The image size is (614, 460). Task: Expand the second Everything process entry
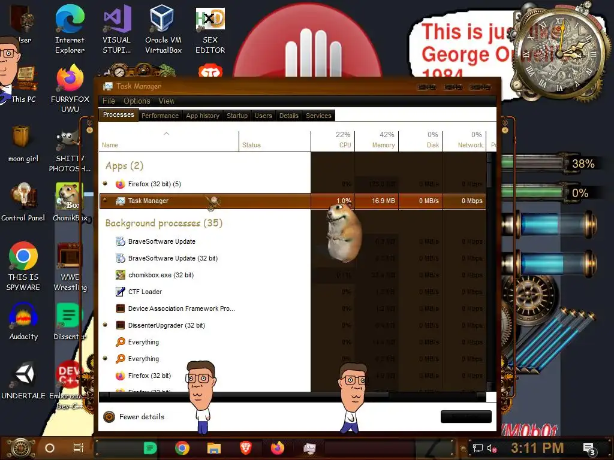pos(105,358)
